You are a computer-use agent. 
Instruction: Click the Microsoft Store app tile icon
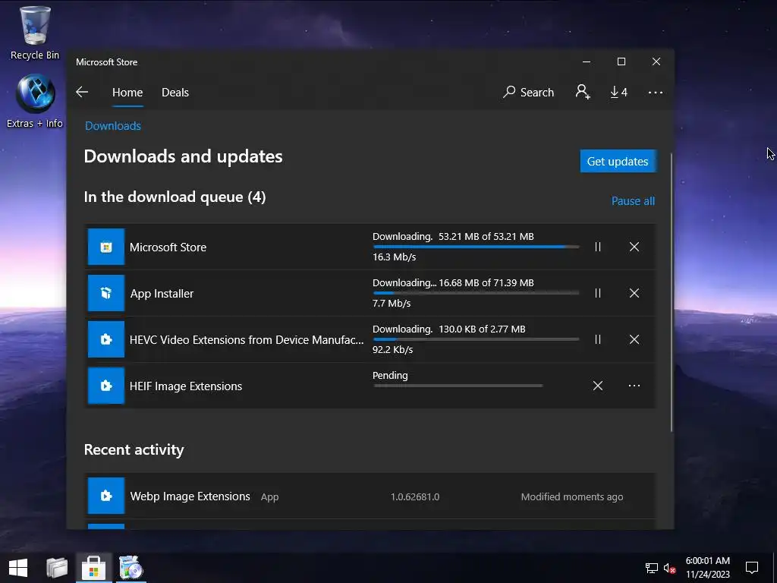click(106, 247)
